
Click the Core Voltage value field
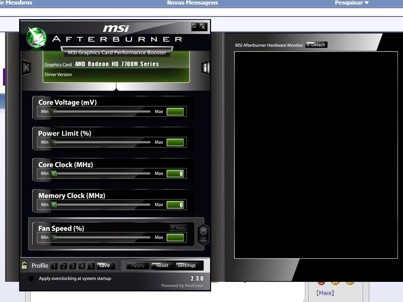tap(175, 111)
